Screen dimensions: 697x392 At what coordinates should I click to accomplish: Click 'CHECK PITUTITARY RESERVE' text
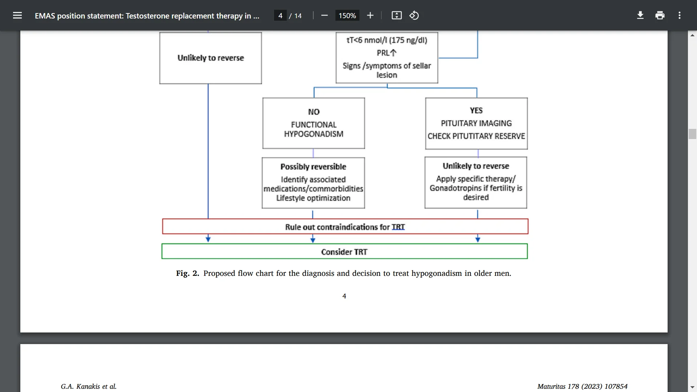tap(476, 136)
